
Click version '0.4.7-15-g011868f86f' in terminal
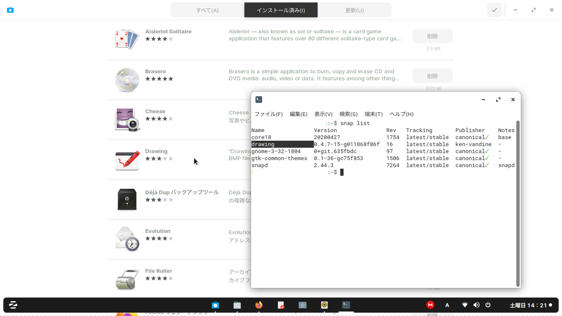click(x=347, y=144)
